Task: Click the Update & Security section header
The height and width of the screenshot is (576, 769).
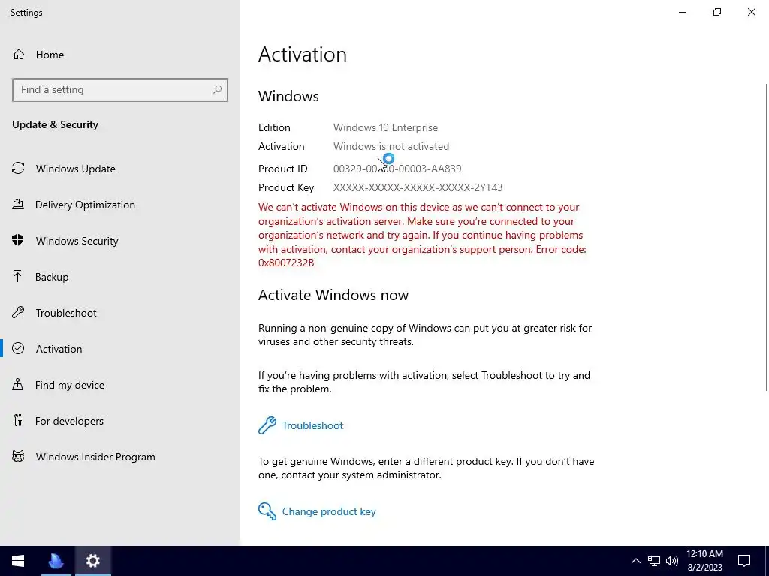Action: tap(55, 124)
